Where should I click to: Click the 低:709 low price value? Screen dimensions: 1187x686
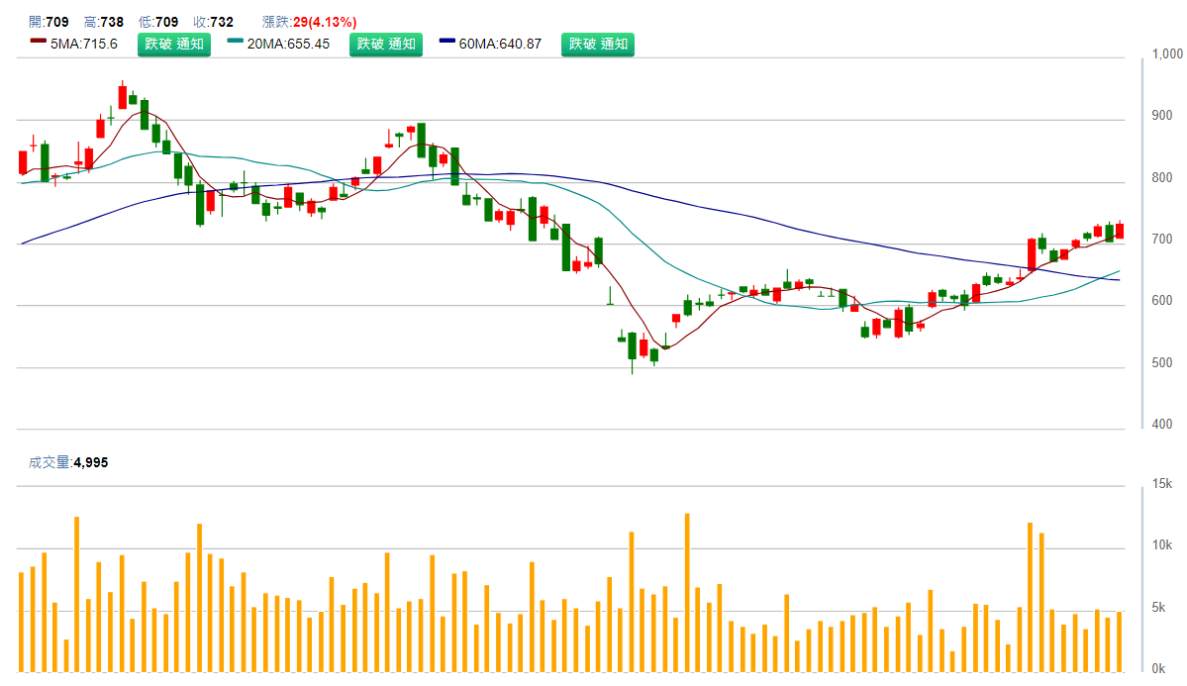(158, 22)
